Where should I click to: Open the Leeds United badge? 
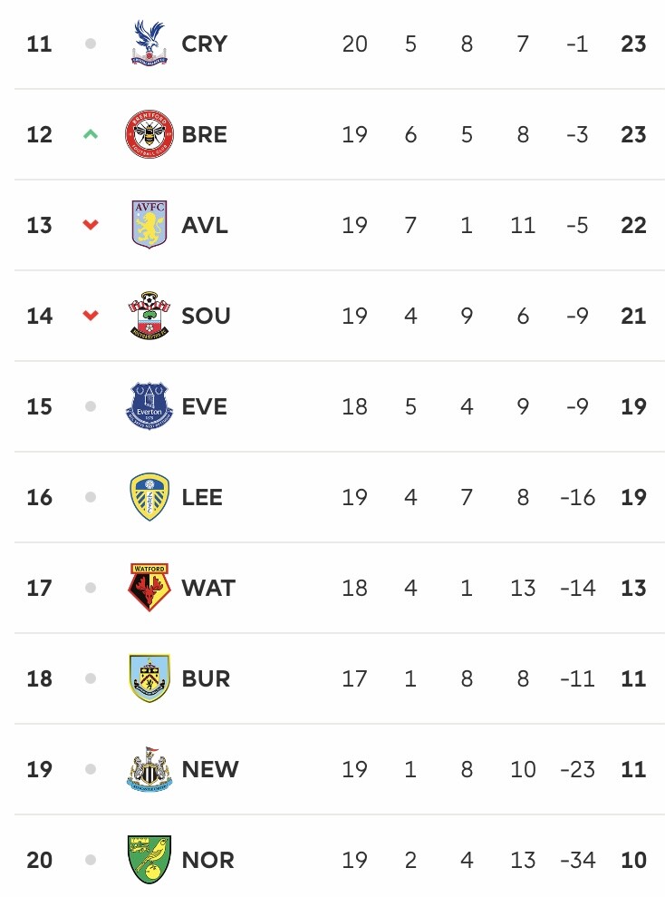pyautogui.click(x=149, y=496)
